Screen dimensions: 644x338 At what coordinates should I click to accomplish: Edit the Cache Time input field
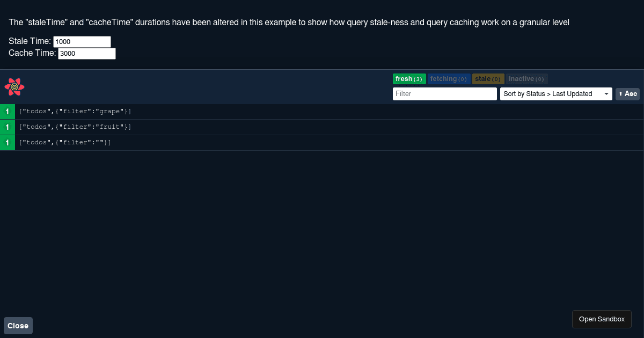86,54
